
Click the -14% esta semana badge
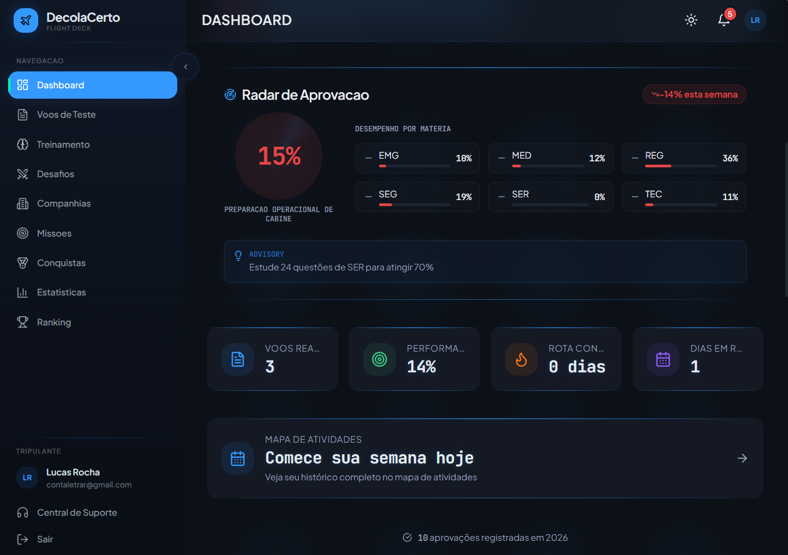[x=694, y=94]
